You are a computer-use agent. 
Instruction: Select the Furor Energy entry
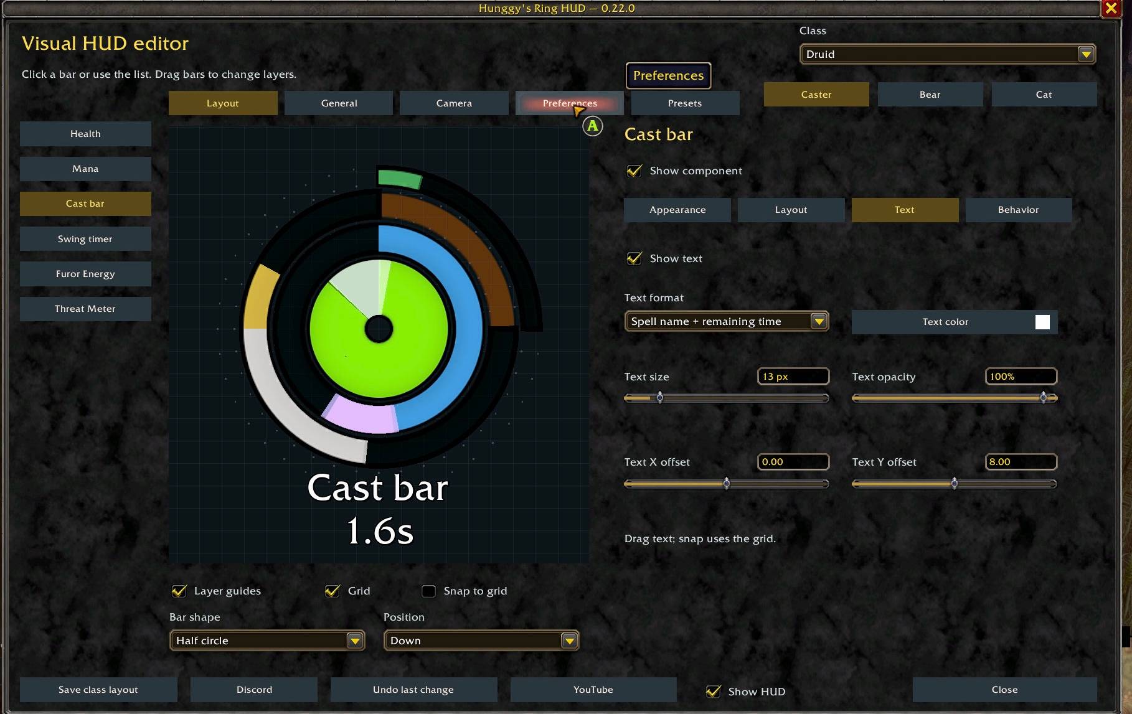click(x=85, y=274)
